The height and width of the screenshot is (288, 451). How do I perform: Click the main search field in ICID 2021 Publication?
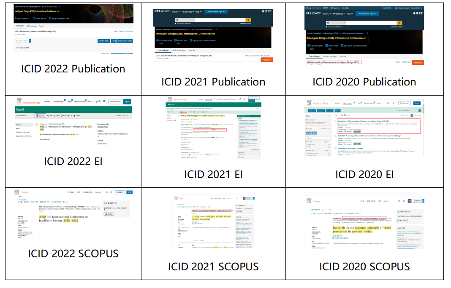tap(220, 20)
